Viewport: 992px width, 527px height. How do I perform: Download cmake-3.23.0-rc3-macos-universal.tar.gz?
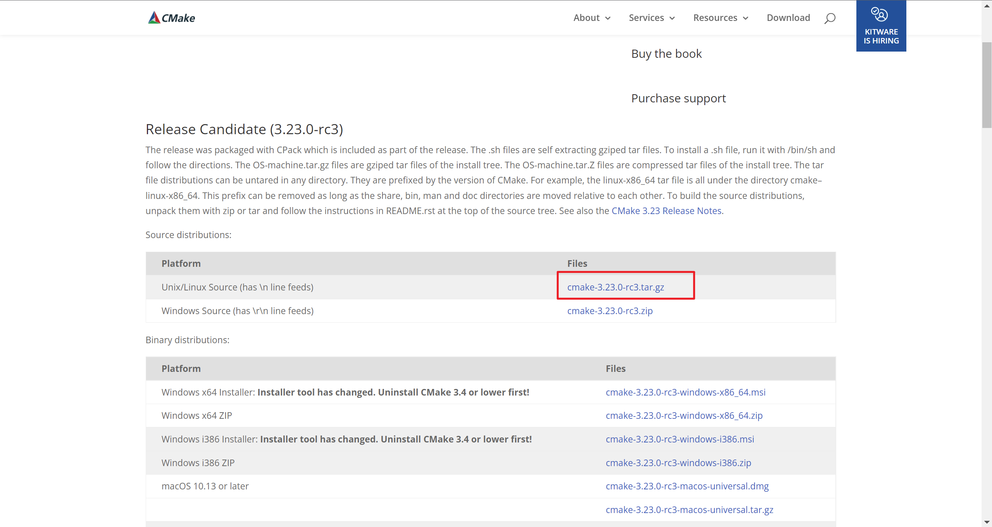[689, 510]
